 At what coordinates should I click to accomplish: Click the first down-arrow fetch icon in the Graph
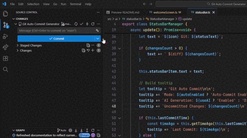[76, 130]
